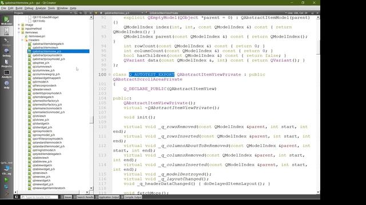Open qtableview.h
This screenshot has width=366, height=205.
coord(41,158)
